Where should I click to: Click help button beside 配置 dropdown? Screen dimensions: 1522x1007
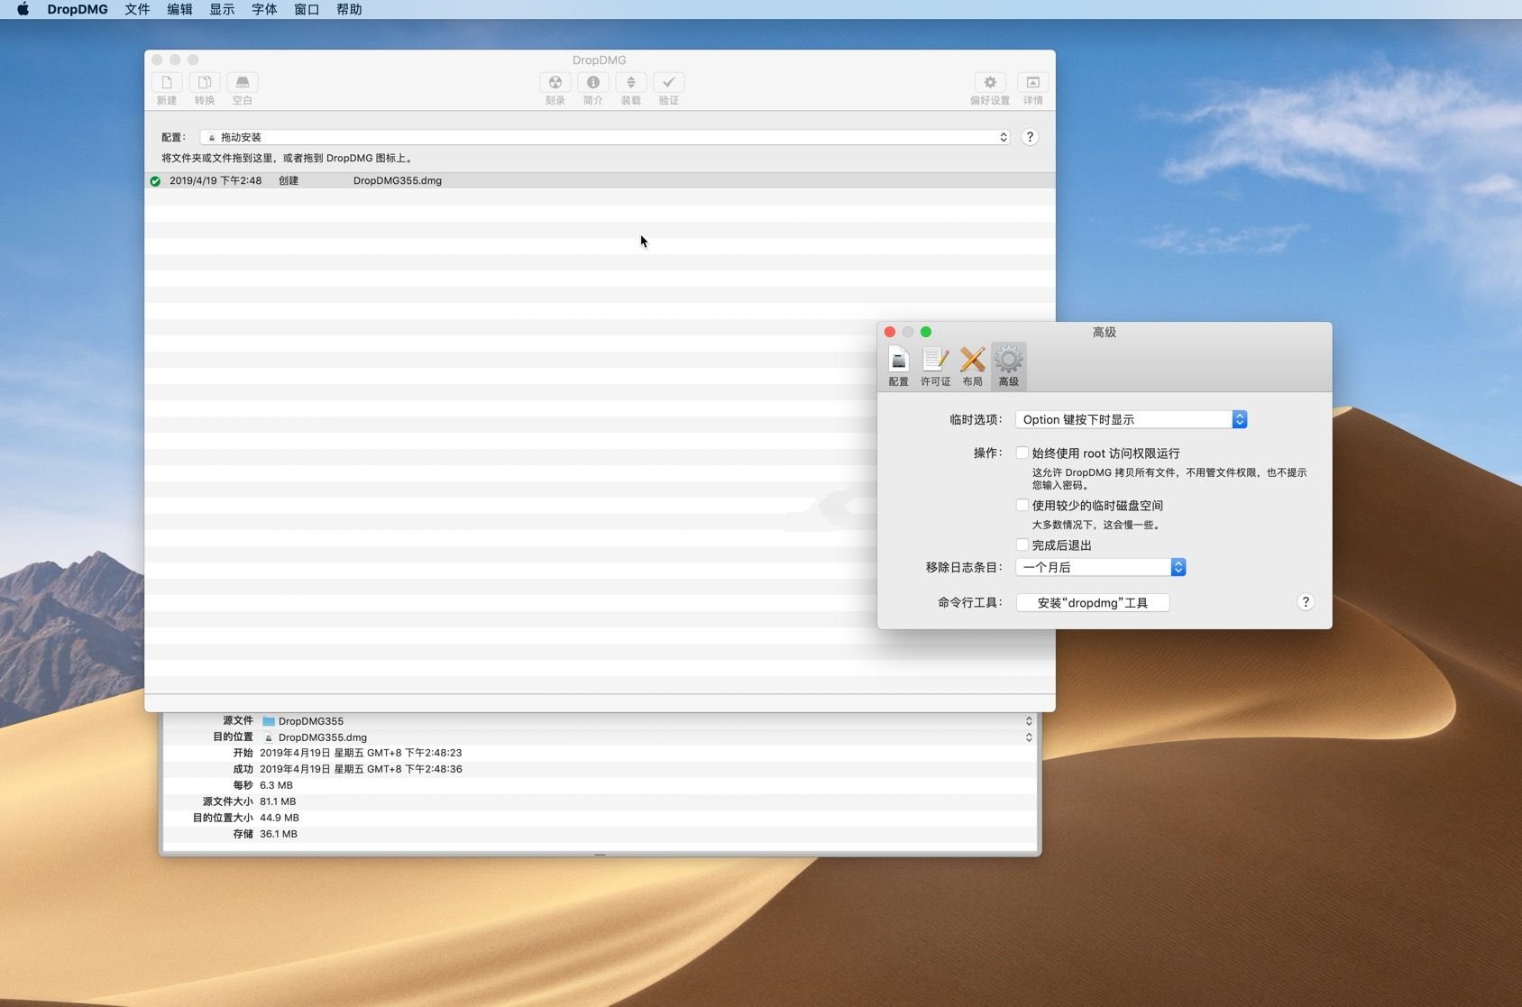click(x=1030, y=137)
